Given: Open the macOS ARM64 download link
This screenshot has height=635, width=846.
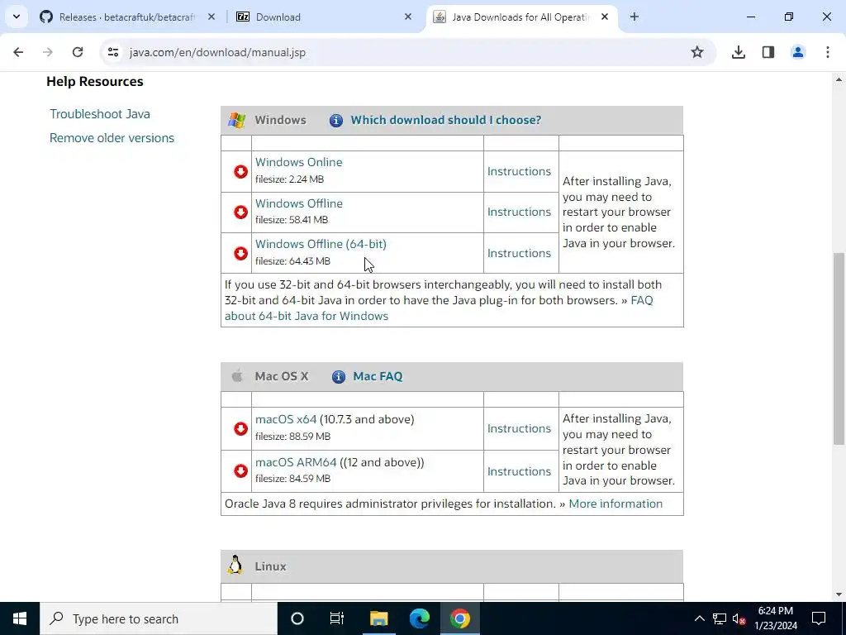Looking at the screenshot, I should point(296,463).
